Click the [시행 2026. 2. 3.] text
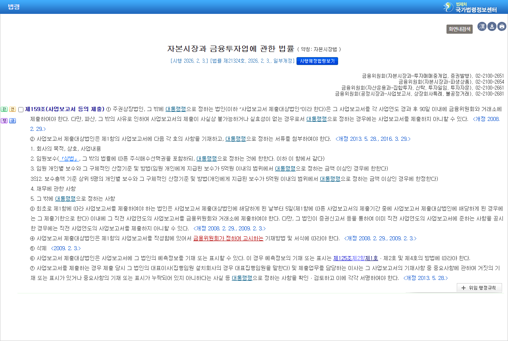The width and height of the screenshot is (508, 341). (x=189, y=61)
